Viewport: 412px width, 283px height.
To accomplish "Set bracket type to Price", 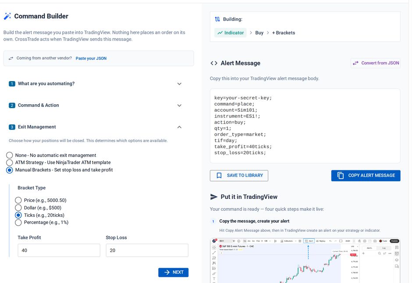I will tap(18, 200).
